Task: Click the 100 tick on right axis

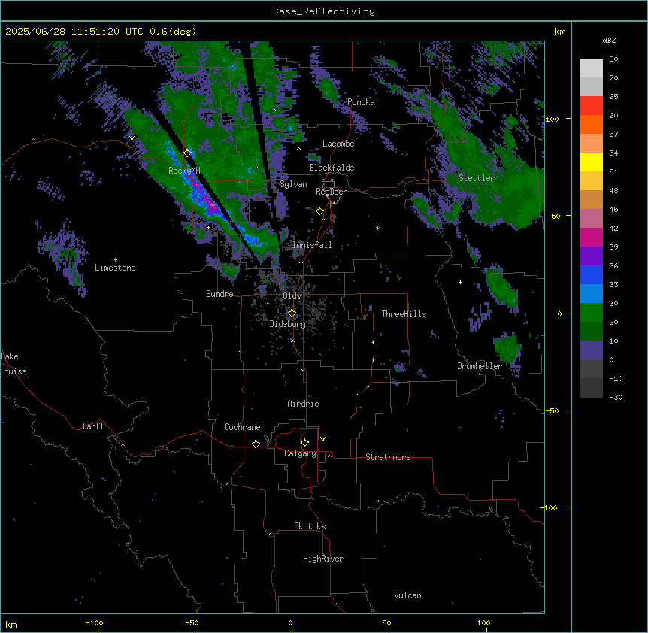Action: (552, 119)
